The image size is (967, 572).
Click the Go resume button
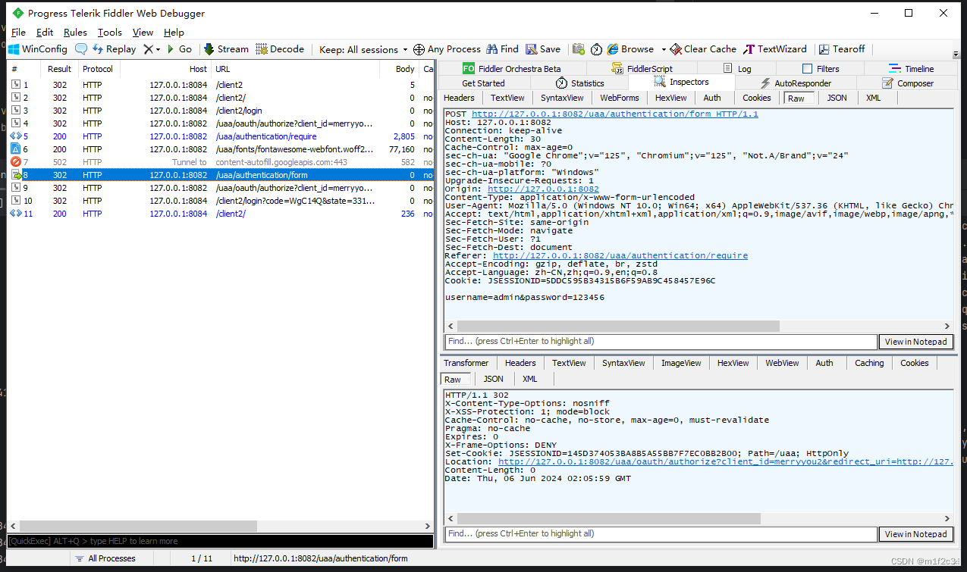[178, 49]
